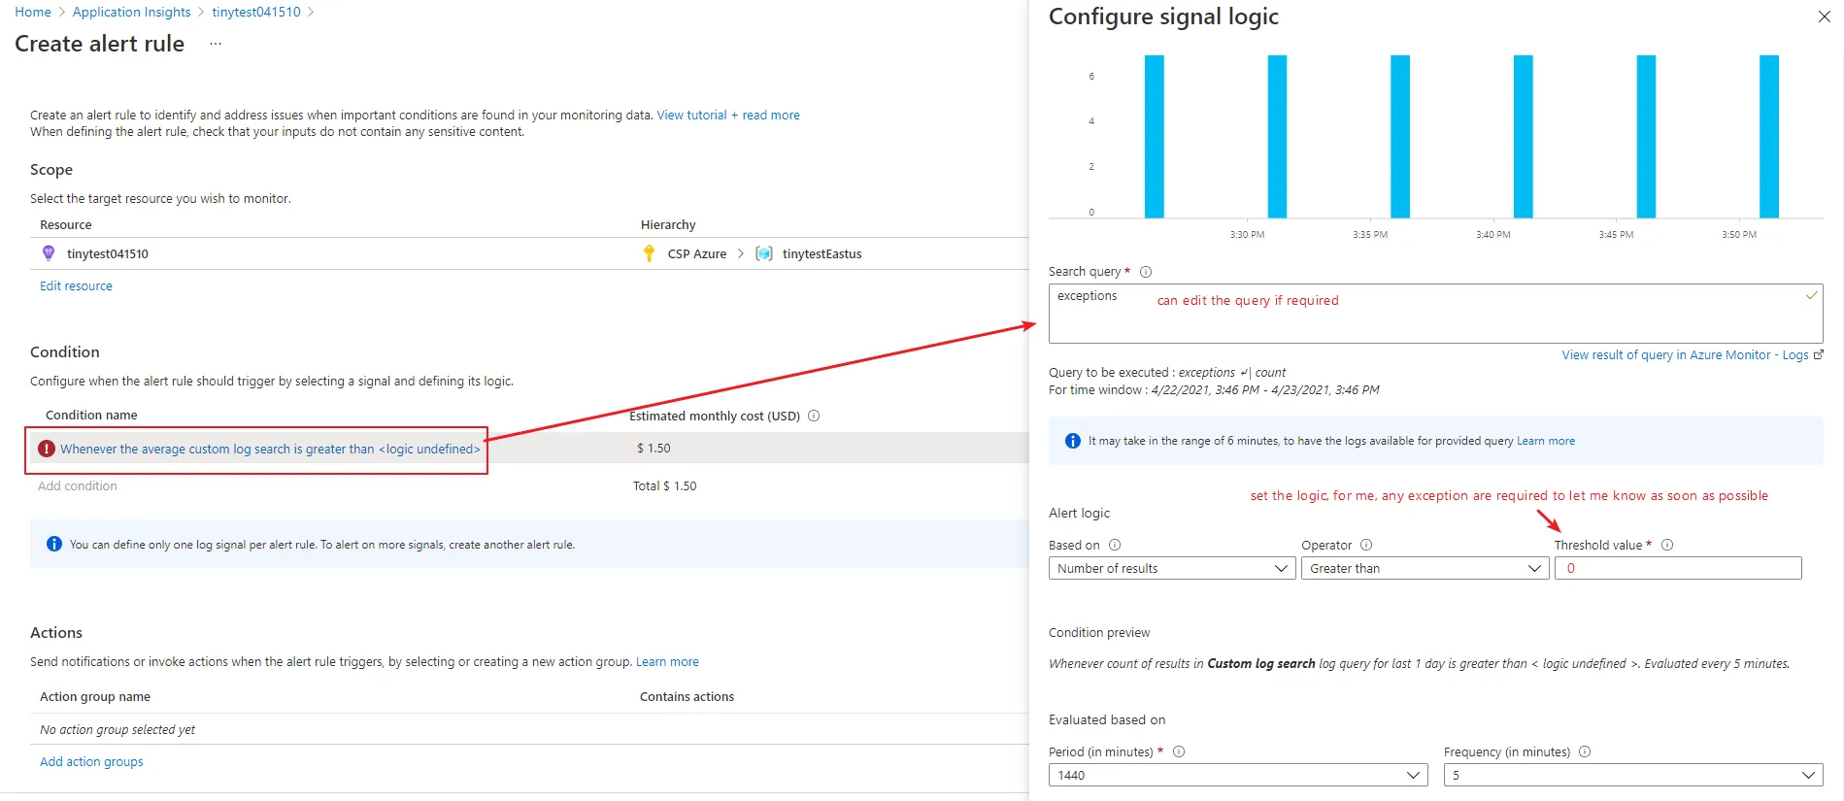Close the Configure signal logic panel
The image size is (1844, 801).
pyautogui.click(x=1824, y=17)
